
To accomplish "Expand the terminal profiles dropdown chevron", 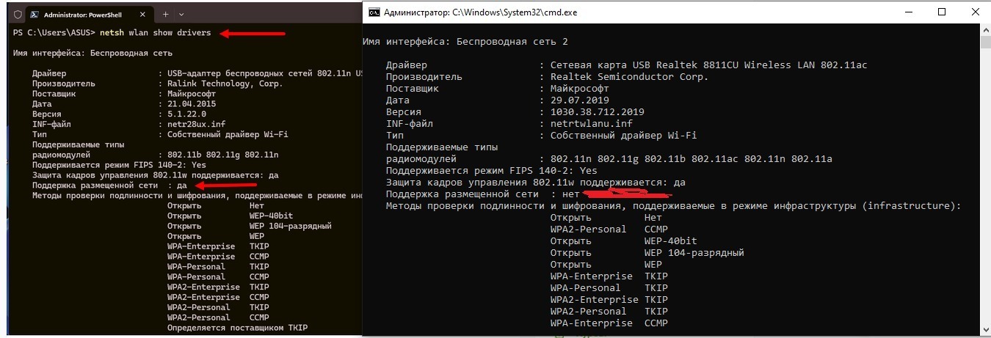I will click(181, 14).
